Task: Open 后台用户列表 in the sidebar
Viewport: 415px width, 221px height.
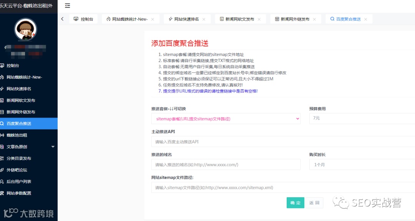Action: pyautogui.click(x=28, y=182)
